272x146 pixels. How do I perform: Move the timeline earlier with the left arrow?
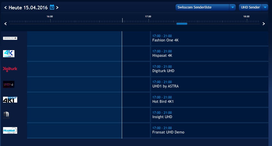click(x=5, y=24)
